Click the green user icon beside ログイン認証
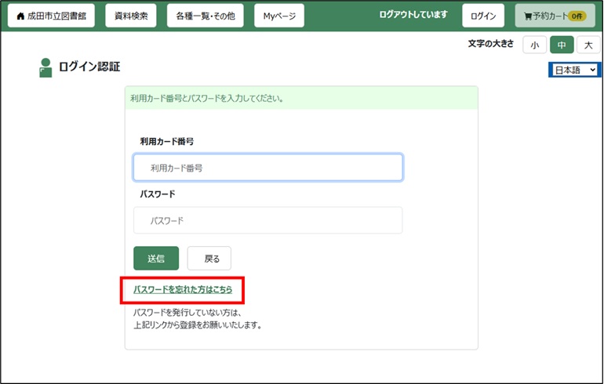Screen dimensions: 604x384 coord(45,68)
